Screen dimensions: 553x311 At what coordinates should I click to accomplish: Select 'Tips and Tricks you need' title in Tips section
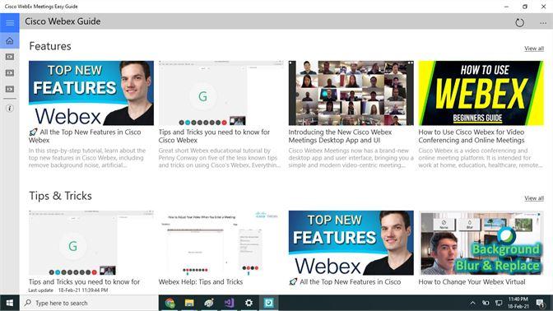pos(84,281)
